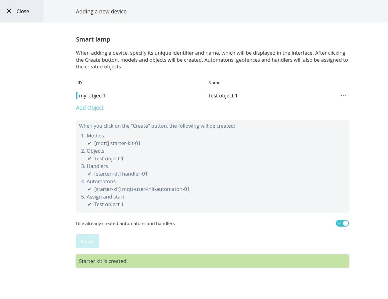The height and width of the screenshot is (299, 388).
Task: Click the 'Starter kit is created!' notification
Action: pos(212,261)
